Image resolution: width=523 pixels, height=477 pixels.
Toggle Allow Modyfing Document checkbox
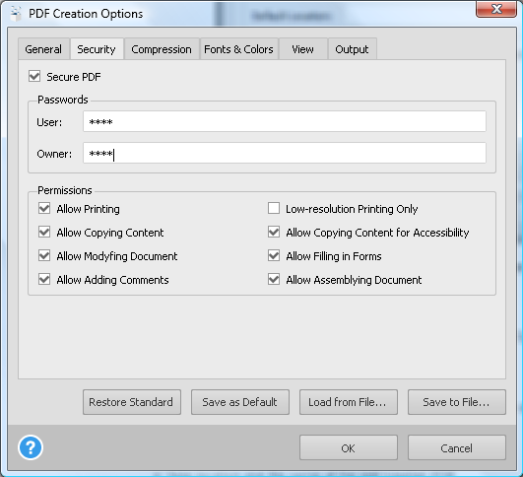click(x=44, y=255)
